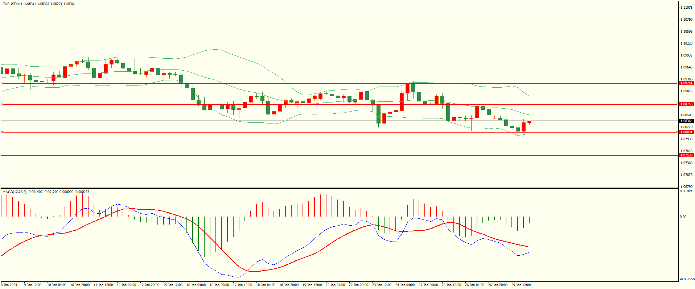Select the 1.09261 red price level tag
This screenshot has height=289, width=695.
pyautogui.click(x=686, y=83)
